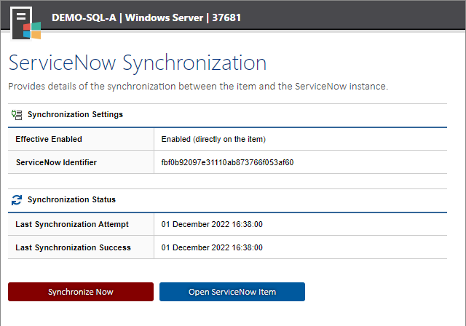Select identifier fbf0b92097e31110ab873766f053af60
466x326 pixels.
tap(227, 162)
